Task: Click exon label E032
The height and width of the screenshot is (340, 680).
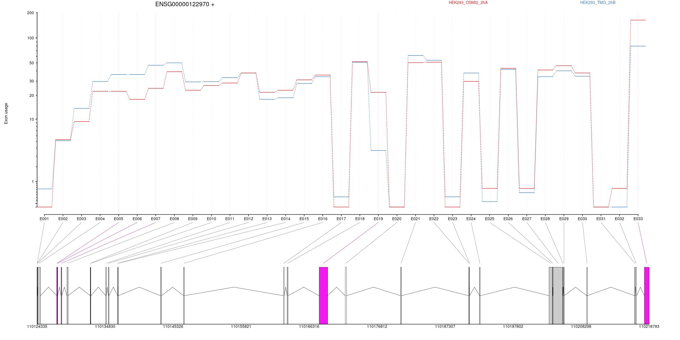Action: [619, 219]
